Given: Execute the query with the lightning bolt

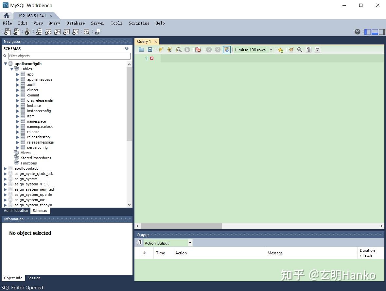Looking at the screenshot, I should pyautogui.click(x=161, y=50).
